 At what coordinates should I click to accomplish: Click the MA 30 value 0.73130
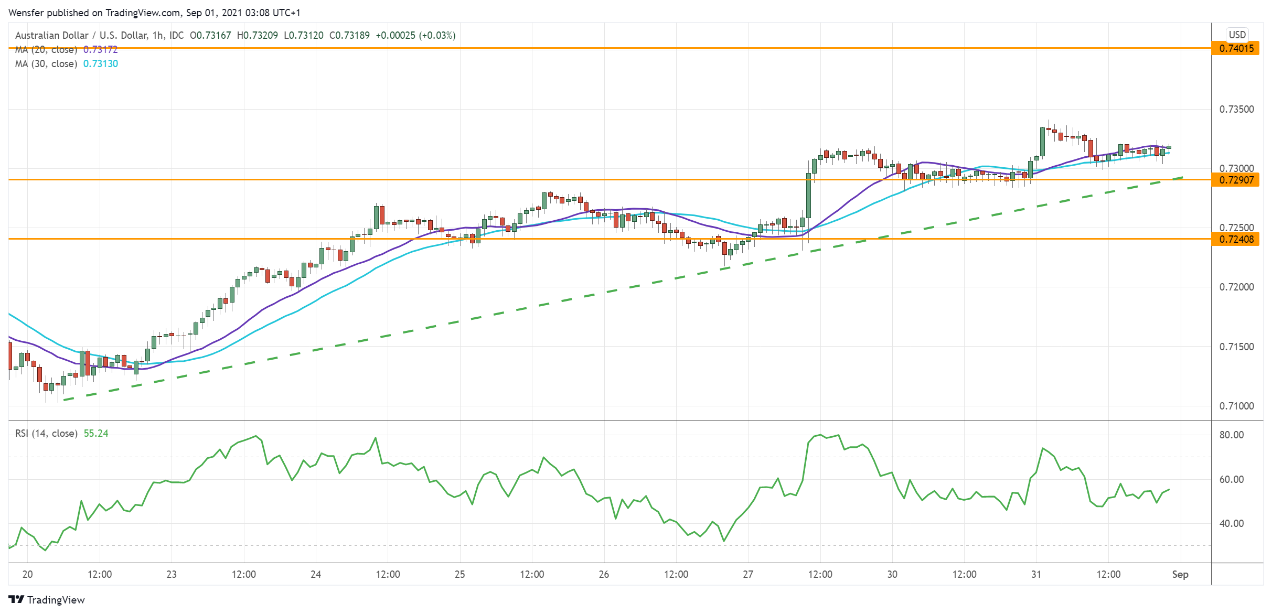click(101, 64)
